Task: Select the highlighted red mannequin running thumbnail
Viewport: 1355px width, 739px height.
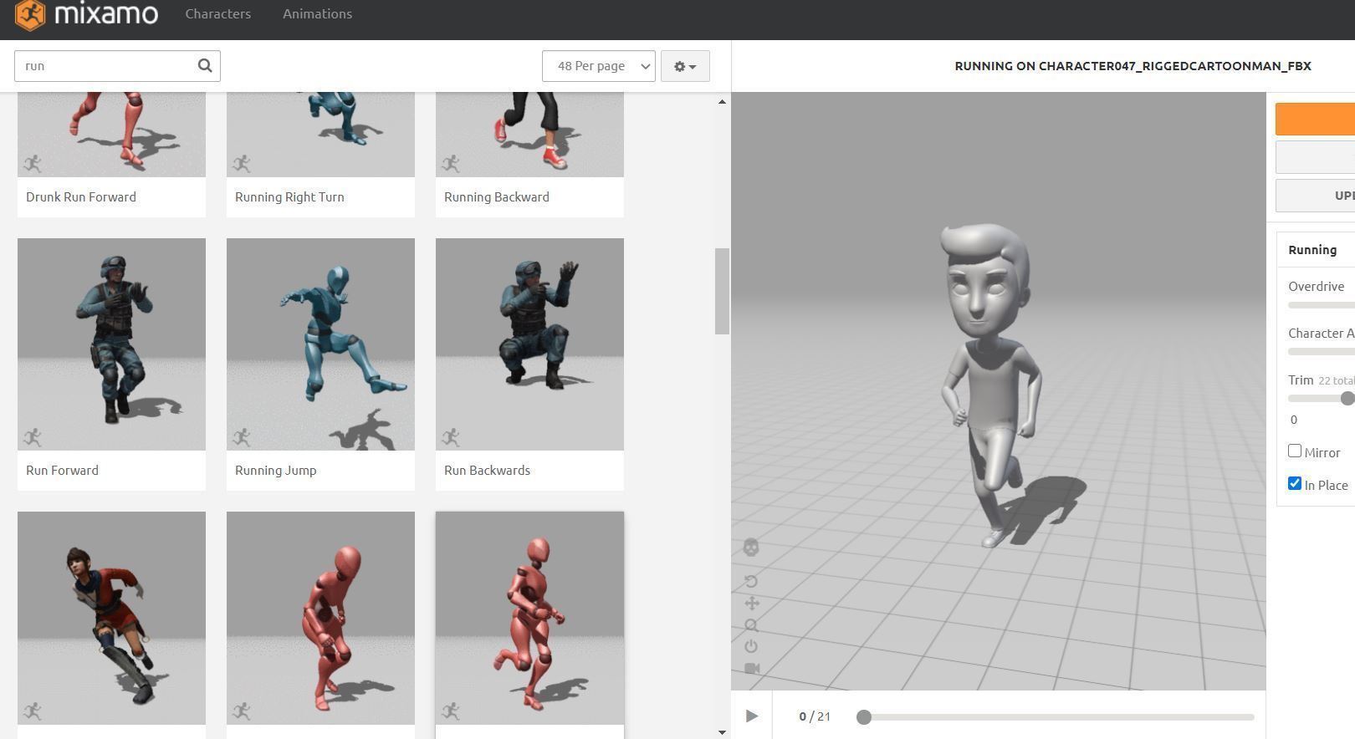Action: click(x=529, y=618)
